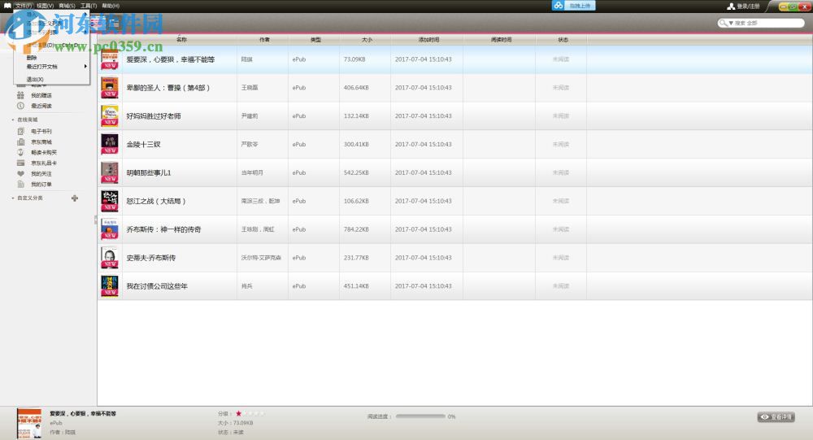Open 登录/注册 login link
The image size is (813, 440).
748,7
